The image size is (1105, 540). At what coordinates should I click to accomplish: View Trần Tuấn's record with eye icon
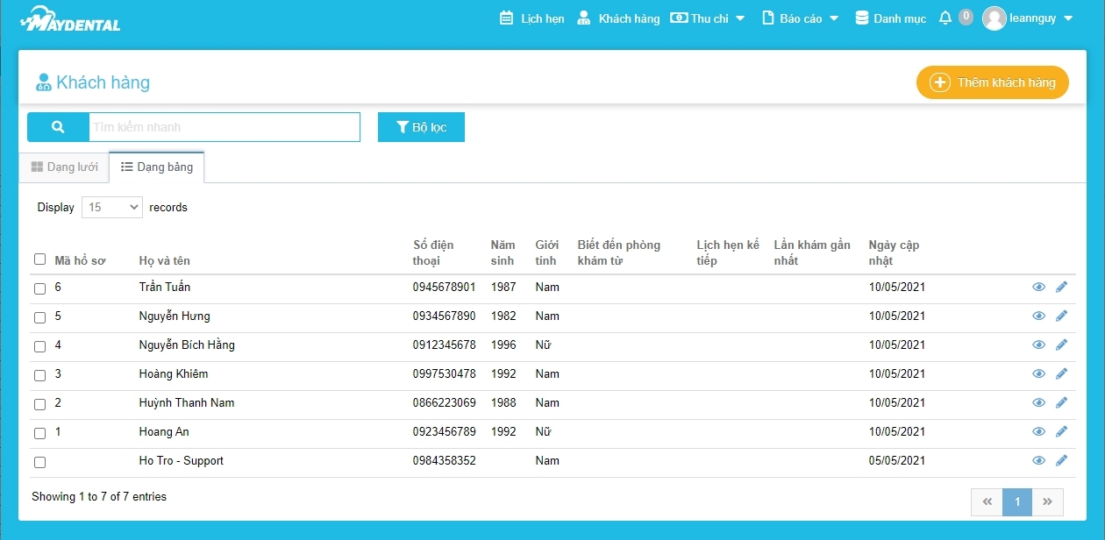(x=1038, y=287)
